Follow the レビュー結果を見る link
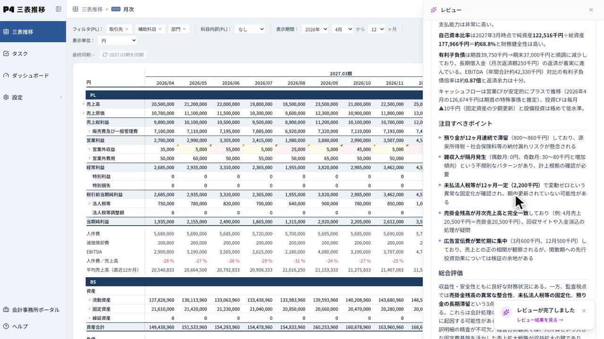 540,320
